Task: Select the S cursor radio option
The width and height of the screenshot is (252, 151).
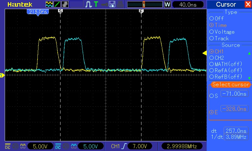Action: coord(214,96)
